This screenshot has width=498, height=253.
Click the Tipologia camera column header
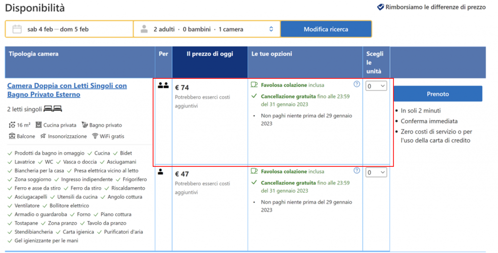click(34, 54)
